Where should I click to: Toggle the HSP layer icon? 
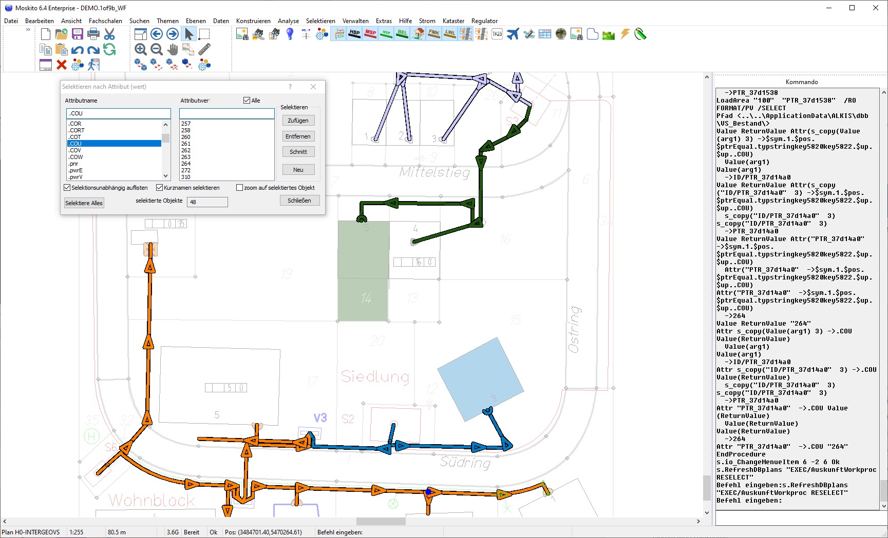(x=354, y=34)
